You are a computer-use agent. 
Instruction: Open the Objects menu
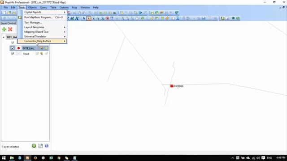click(x=32, y=8)
